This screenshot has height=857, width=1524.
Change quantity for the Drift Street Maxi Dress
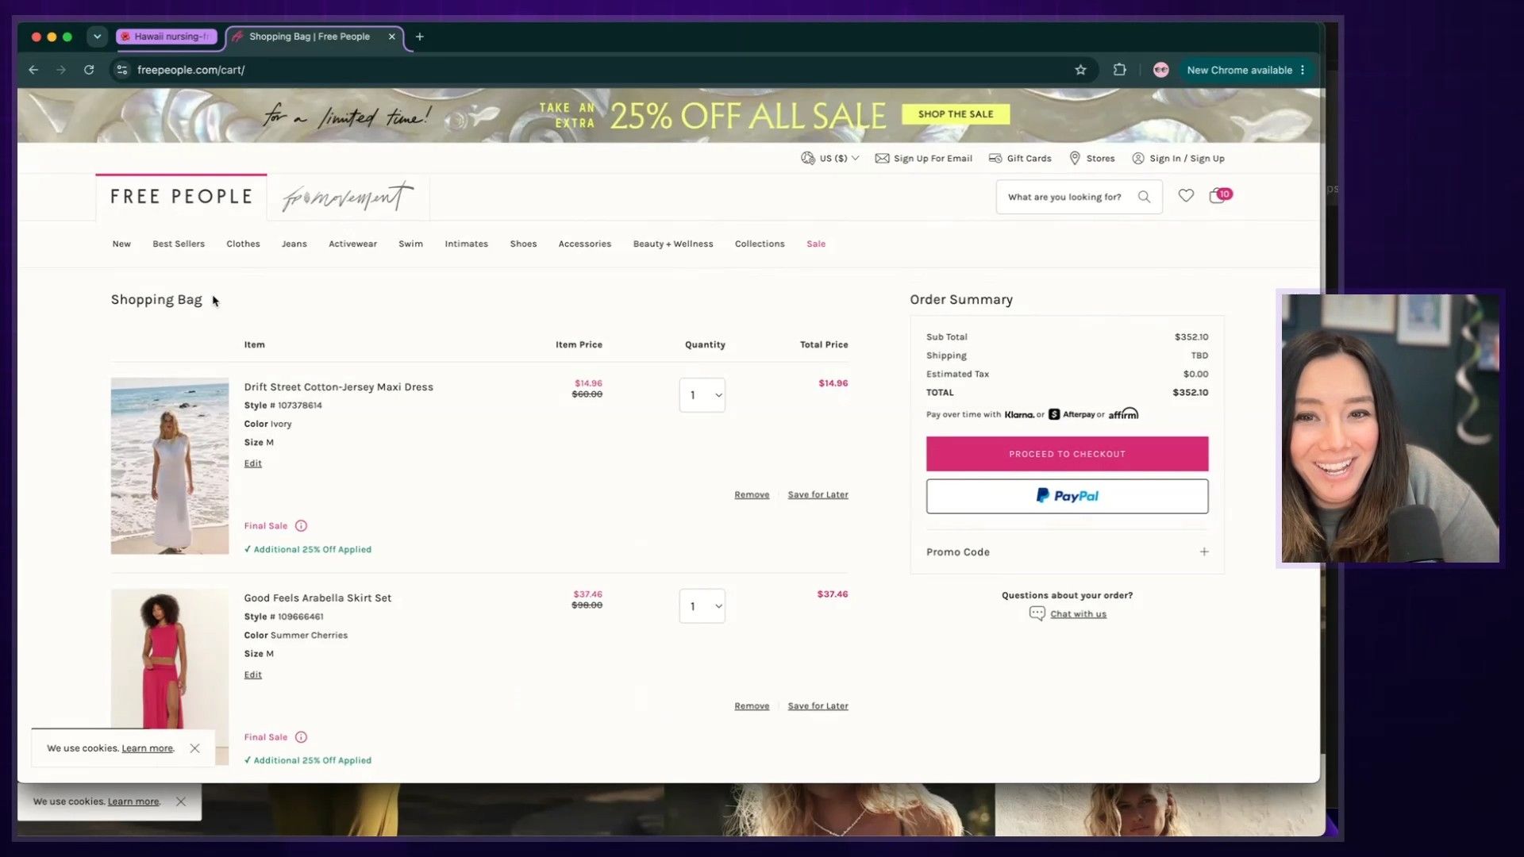pyautogui.click(x=702, y=395)
